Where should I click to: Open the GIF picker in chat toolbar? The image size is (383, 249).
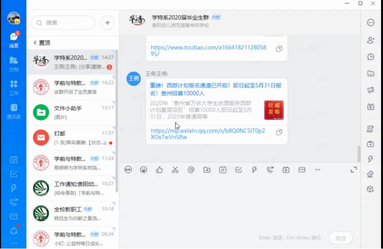128,170
